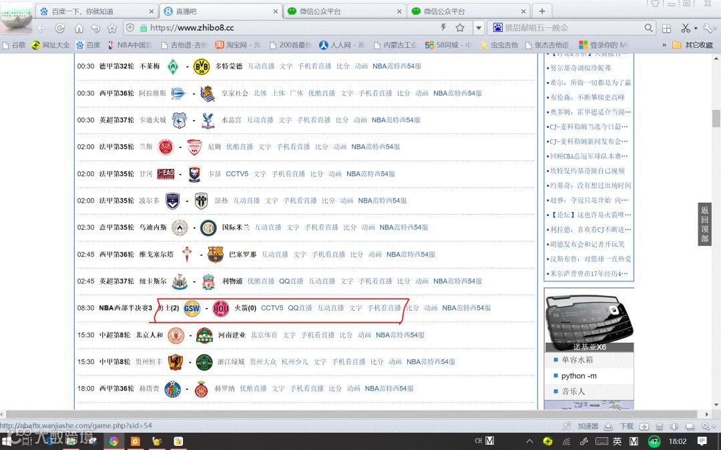Open the 58同城 bookmark
Screen dimensions: 721x450
pos(448,45)
